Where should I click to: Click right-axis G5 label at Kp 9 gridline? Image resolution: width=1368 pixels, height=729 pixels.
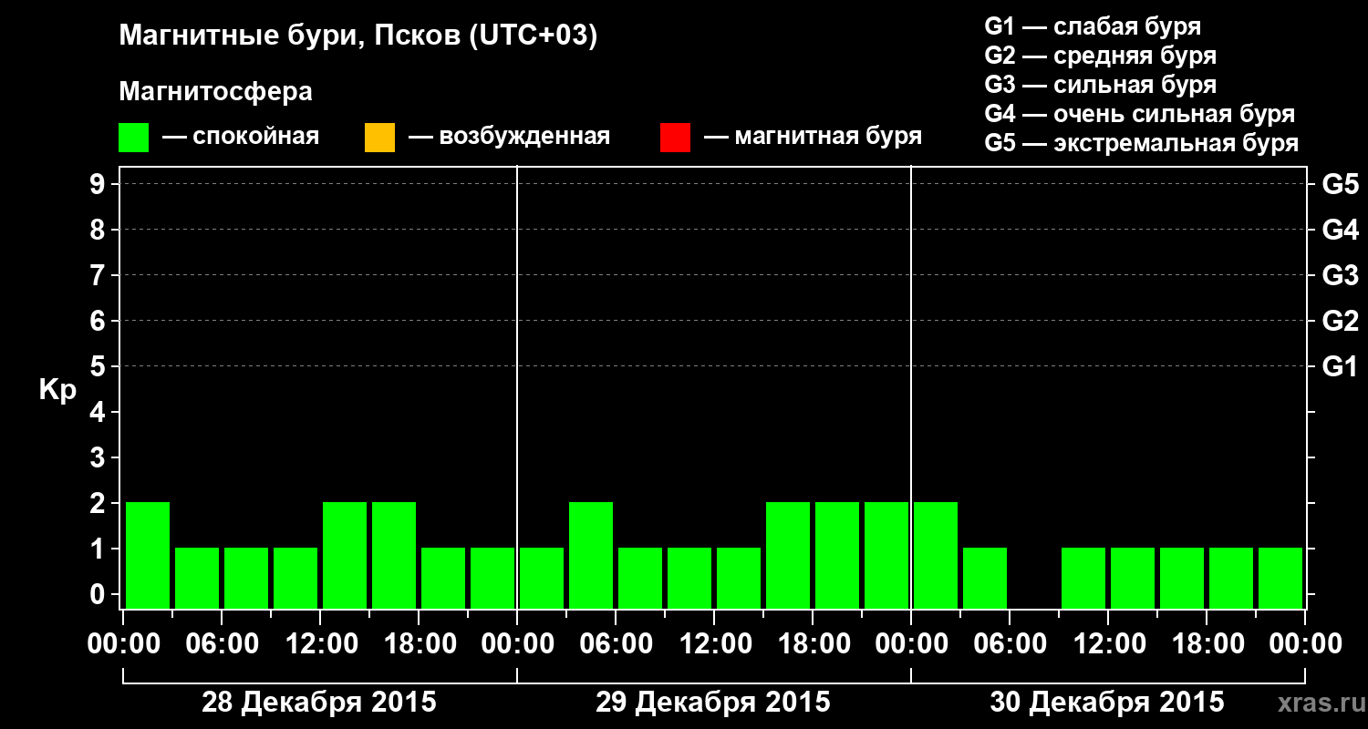tap(1341, 184)
